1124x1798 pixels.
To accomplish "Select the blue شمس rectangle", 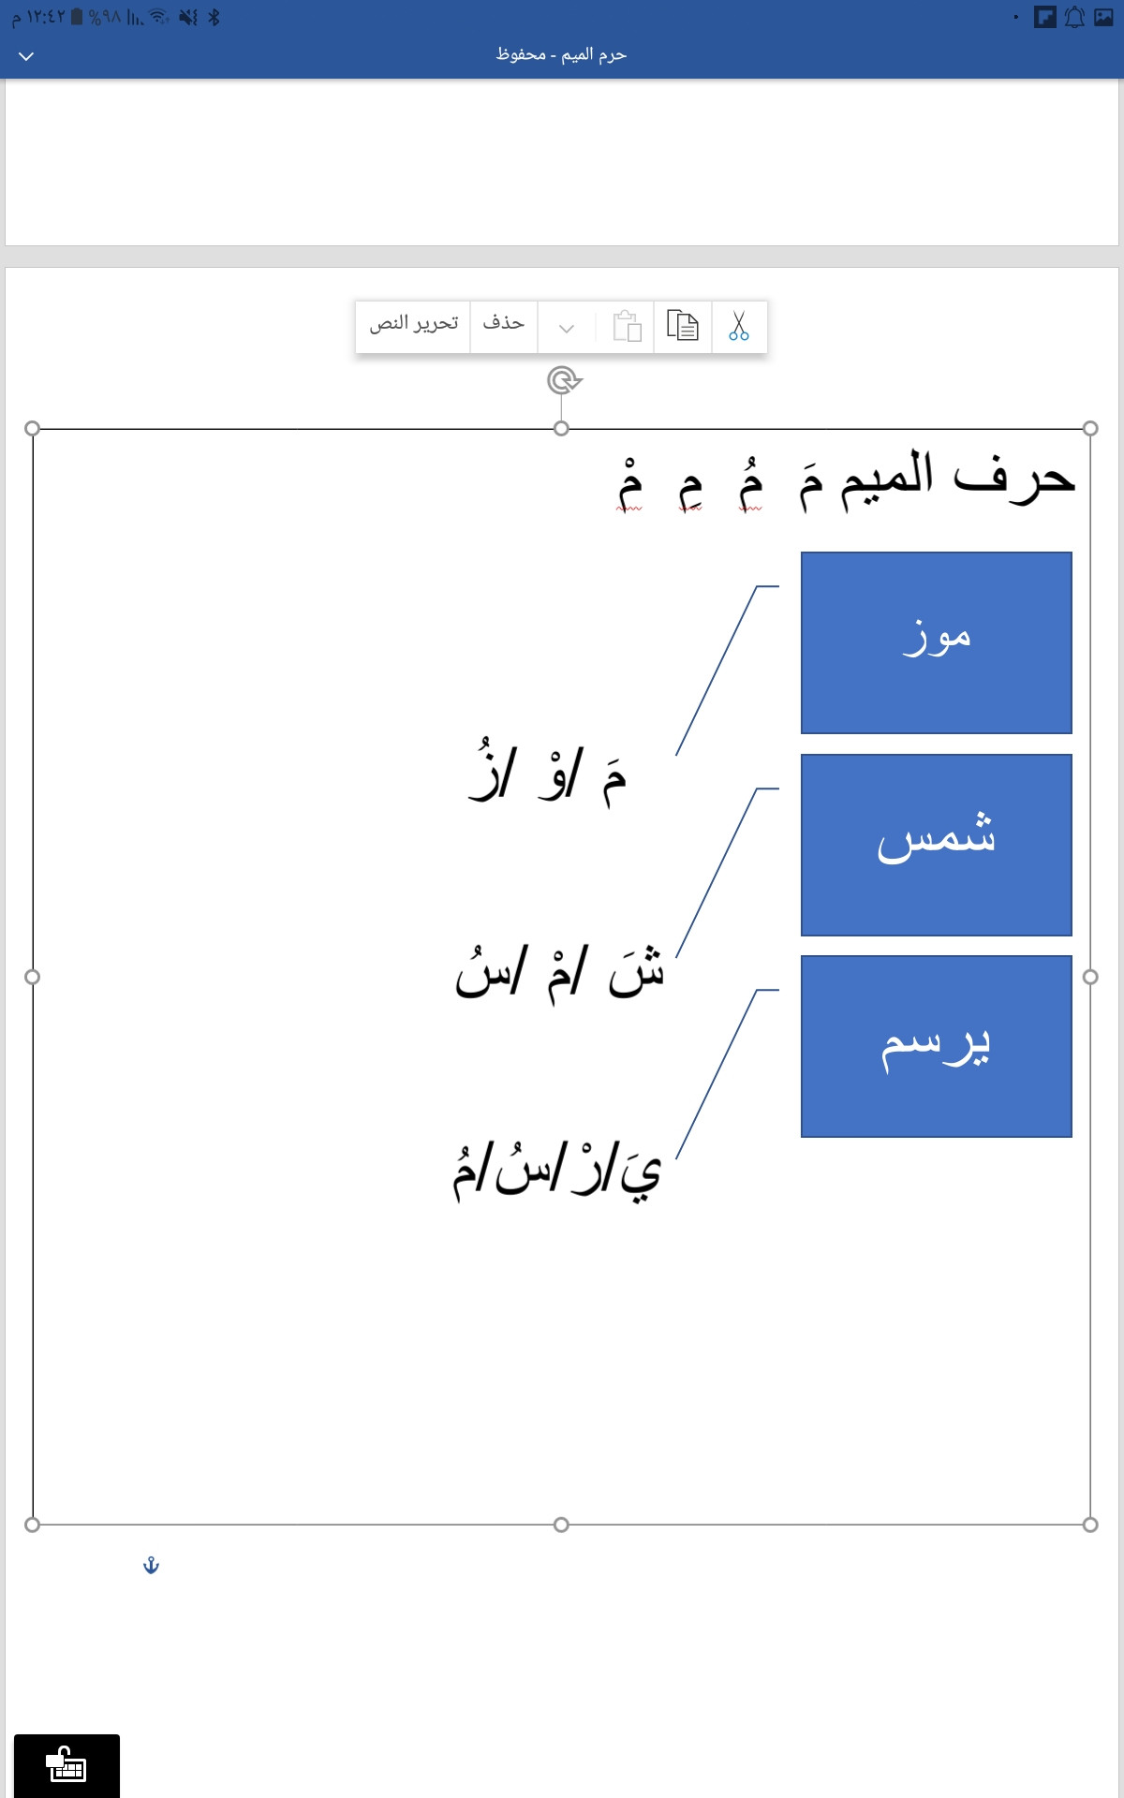I will (x=937, y=845).
